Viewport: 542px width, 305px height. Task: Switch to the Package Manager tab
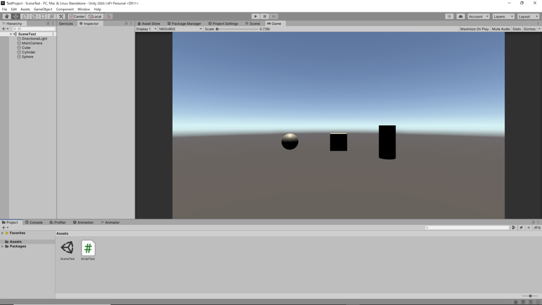[184, 23]
